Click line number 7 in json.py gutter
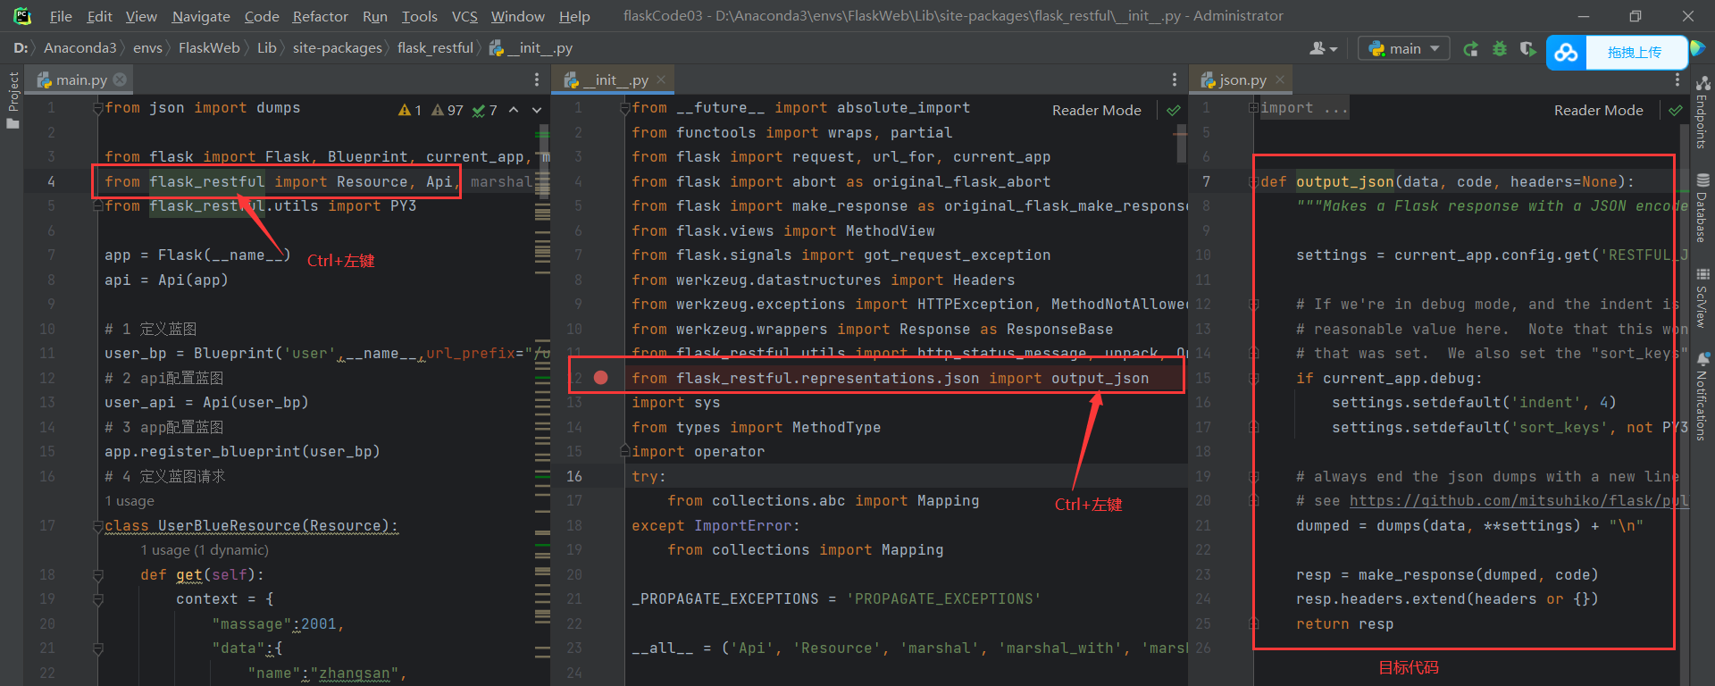Viewport: 1715px width, 686px height. 1206,182
